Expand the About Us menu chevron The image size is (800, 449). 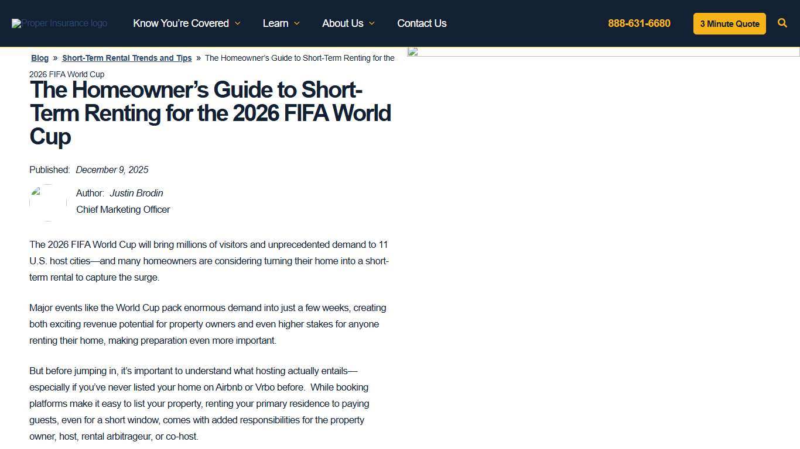click(x=373, y=23)
